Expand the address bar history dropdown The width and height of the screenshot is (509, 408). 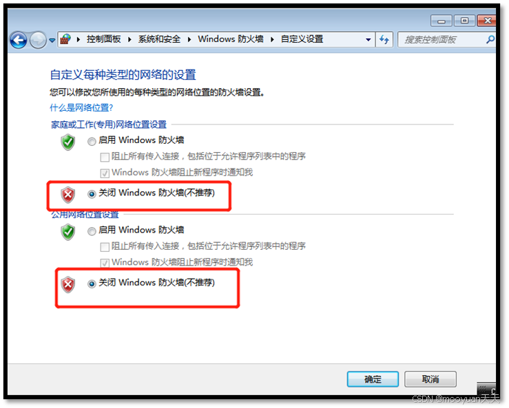[368, 40]
